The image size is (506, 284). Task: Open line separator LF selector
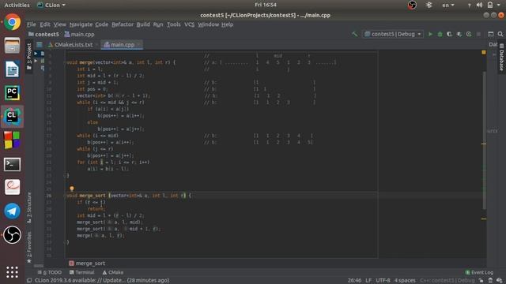368,280
